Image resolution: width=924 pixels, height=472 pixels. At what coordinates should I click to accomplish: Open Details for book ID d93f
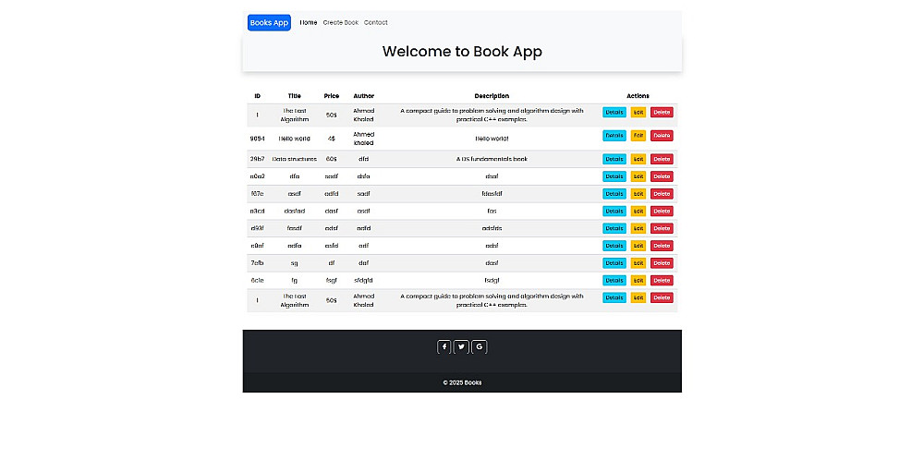pos(614,228)
